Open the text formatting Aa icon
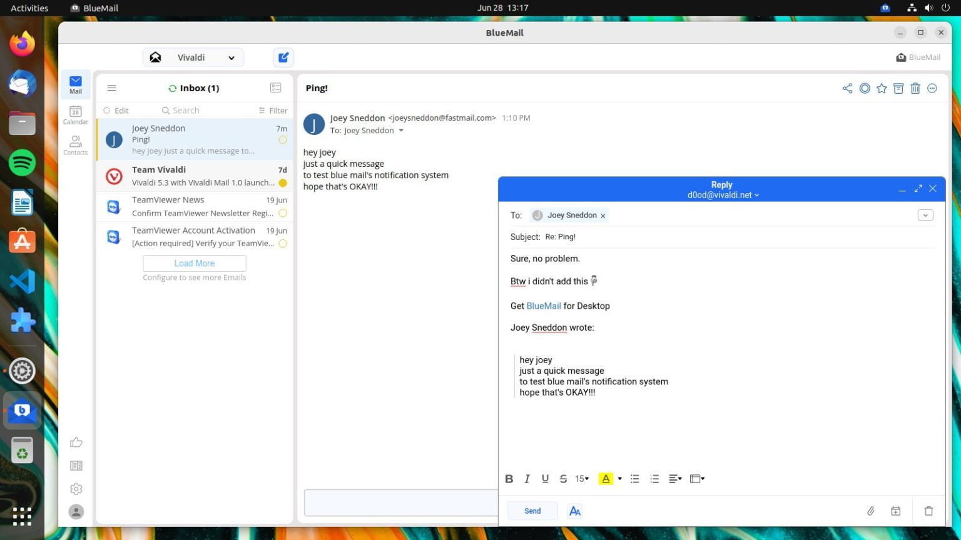This screenshot has width=961, height=540. tap(574, 511)
